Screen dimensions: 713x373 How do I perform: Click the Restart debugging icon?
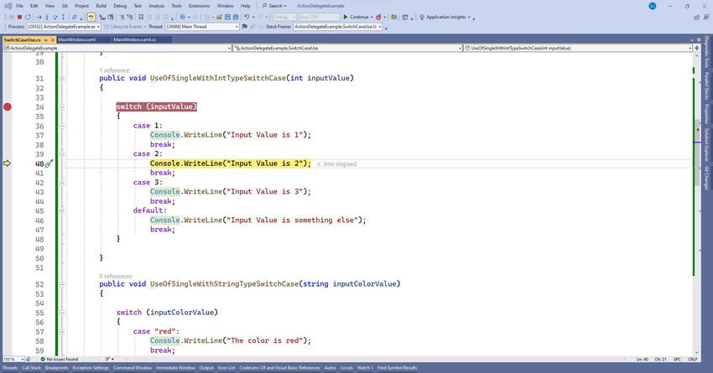(x=29, y=16)
